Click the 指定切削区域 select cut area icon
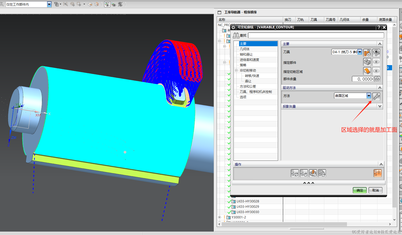402x235 pixels. [367, 71]
